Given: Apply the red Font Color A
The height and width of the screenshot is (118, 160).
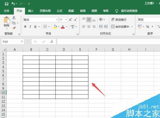Looking at the screenshot, I should coord(63,27).
